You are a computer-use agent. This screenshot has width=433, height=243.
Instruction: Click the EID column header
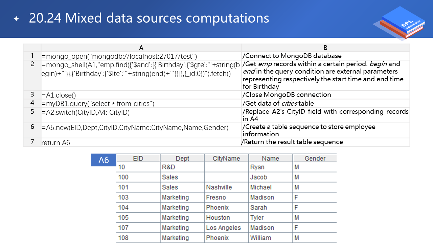138,158
